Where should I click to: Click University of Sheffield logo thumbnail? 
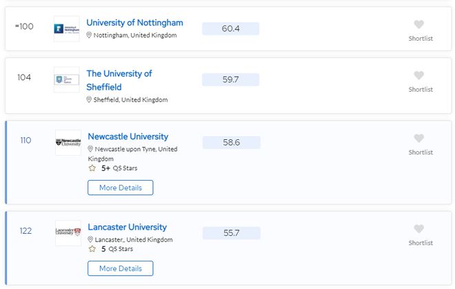[x=67, y=80]
